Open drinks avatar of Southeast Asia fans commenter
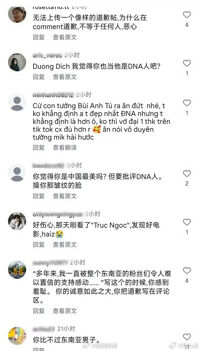 (x=17, y=270)
